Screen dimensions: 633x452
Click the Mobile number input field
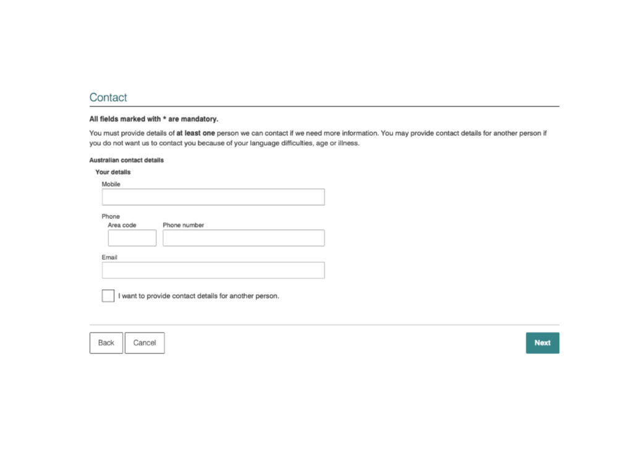pyautogui.click(x=213, y=197)
